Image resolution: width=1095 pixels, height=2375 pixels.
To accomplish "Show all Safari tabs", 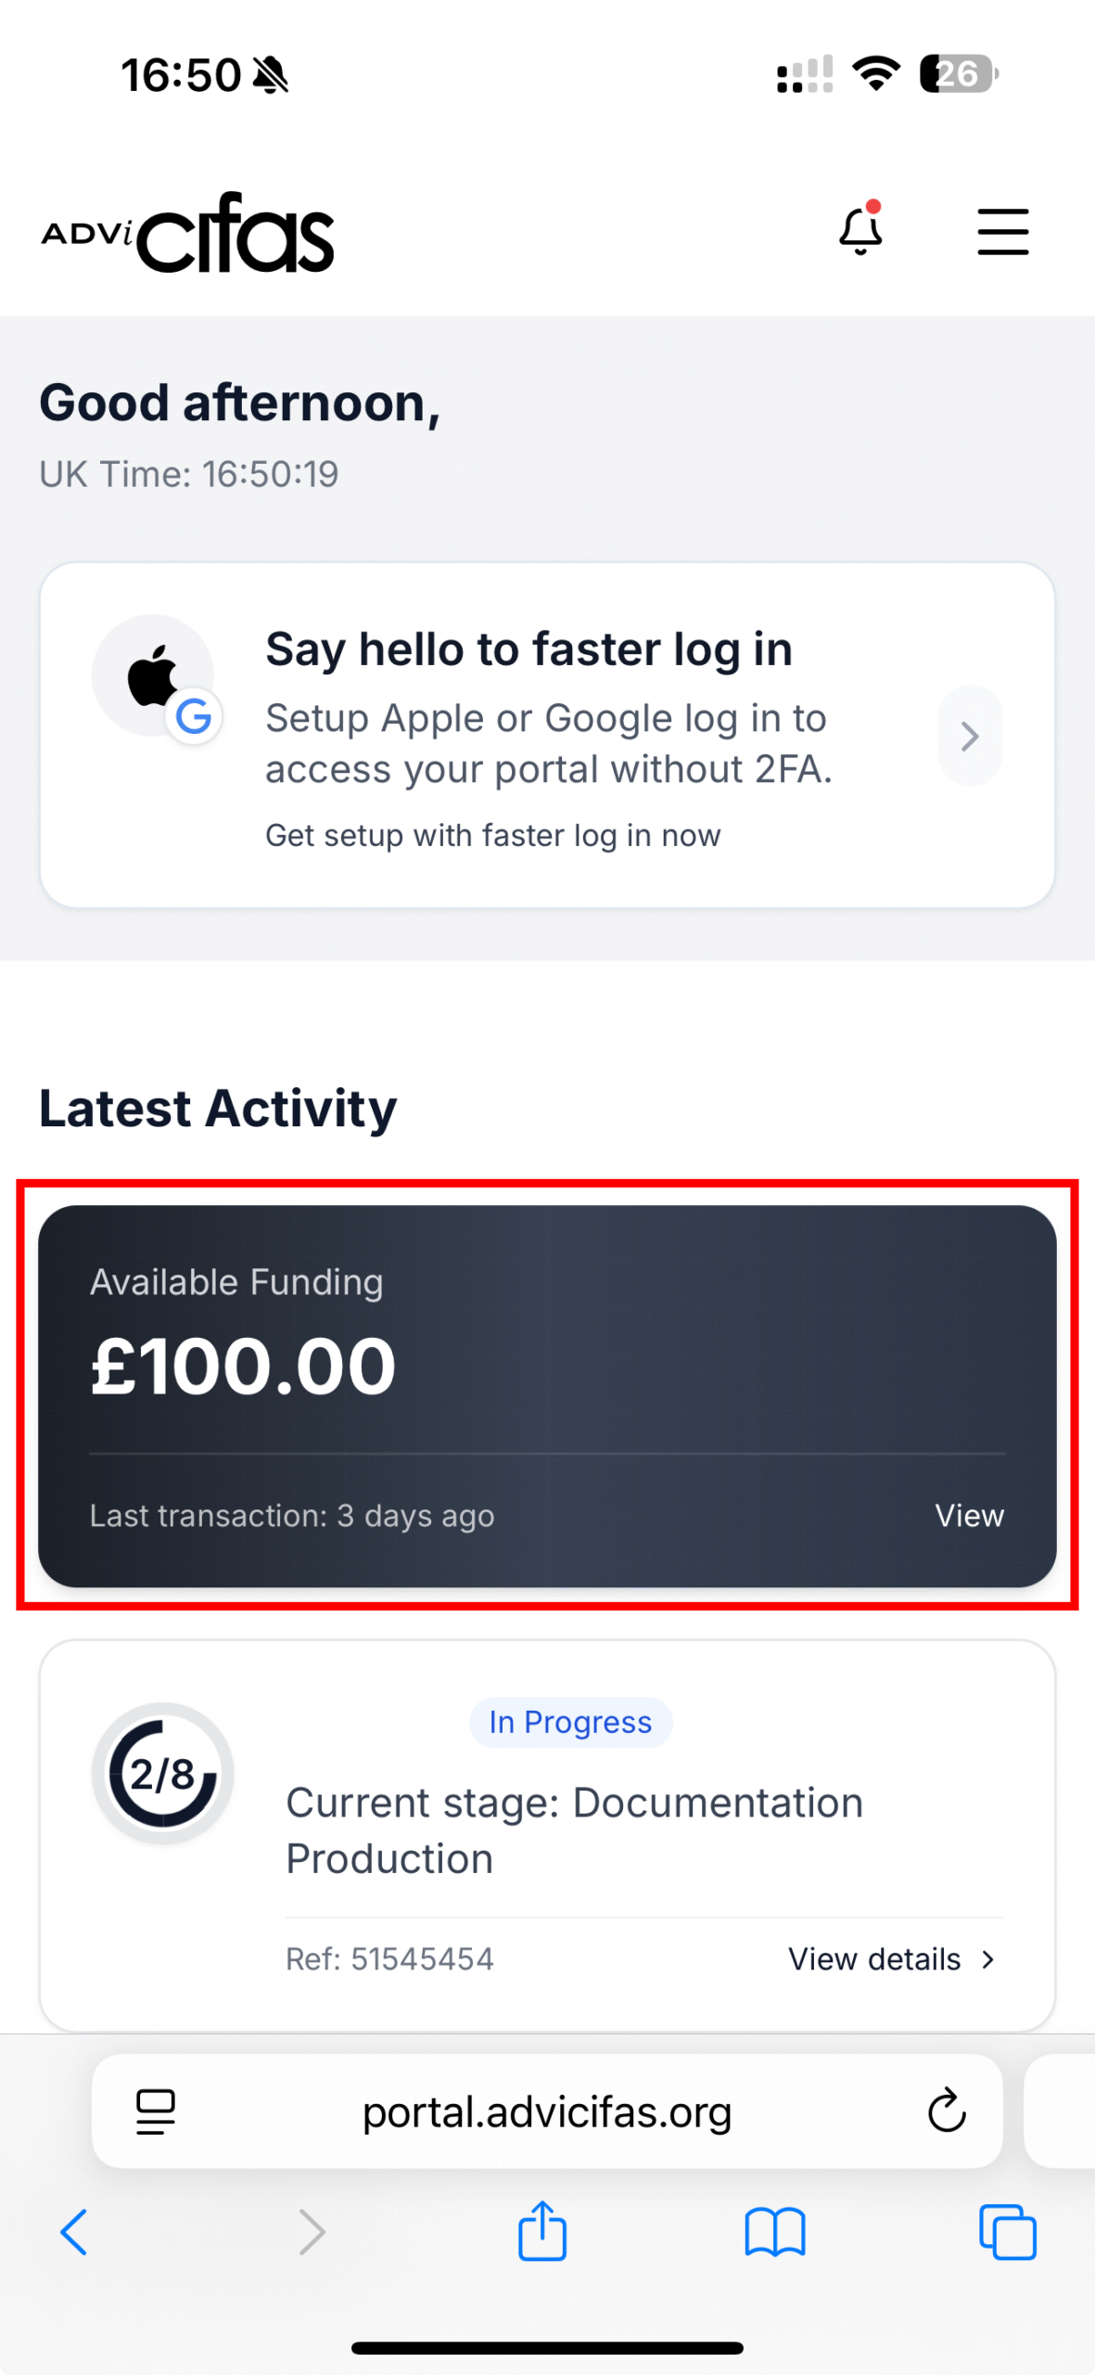I will 1008,2231.
